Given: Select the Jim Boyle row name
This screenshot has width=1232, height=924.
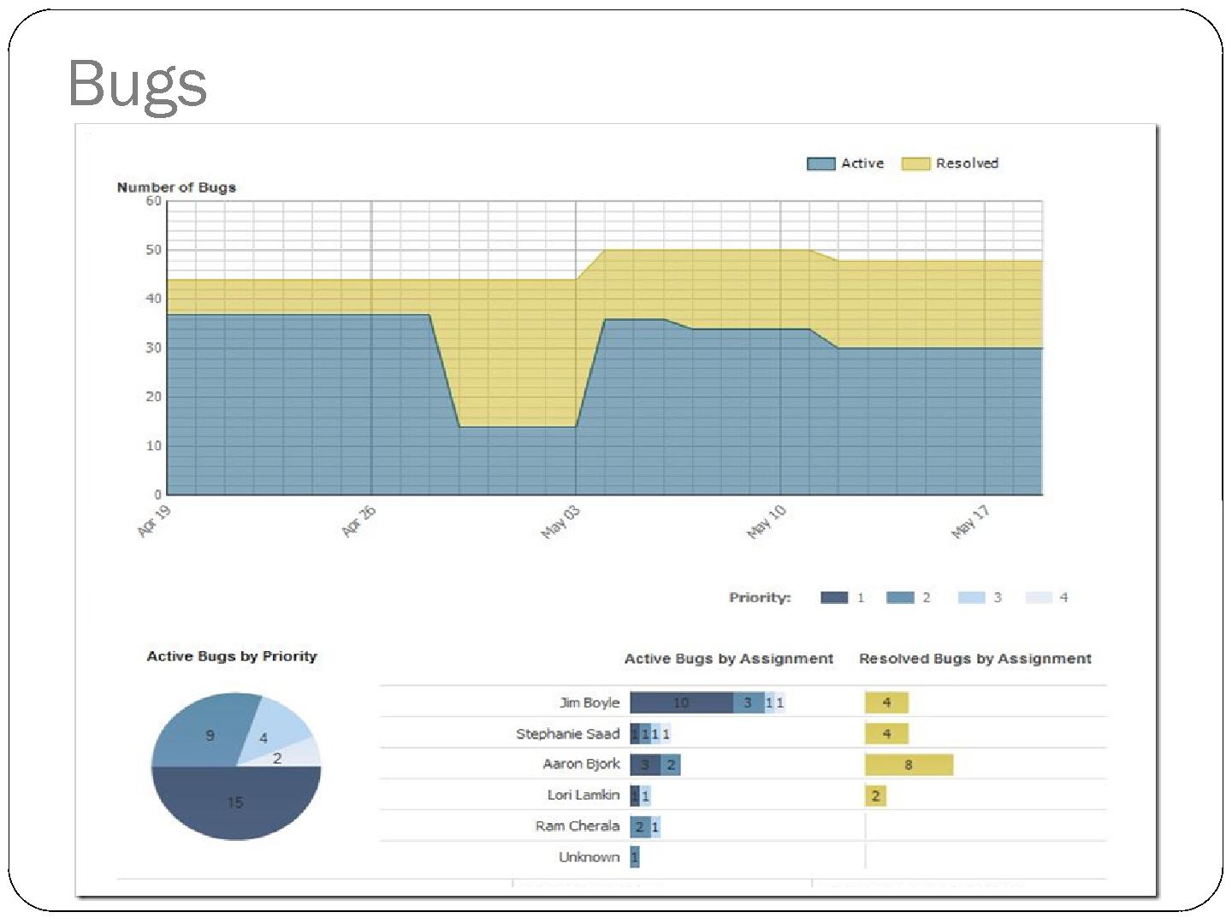Looking at the screenshot, I should [589, 702].
